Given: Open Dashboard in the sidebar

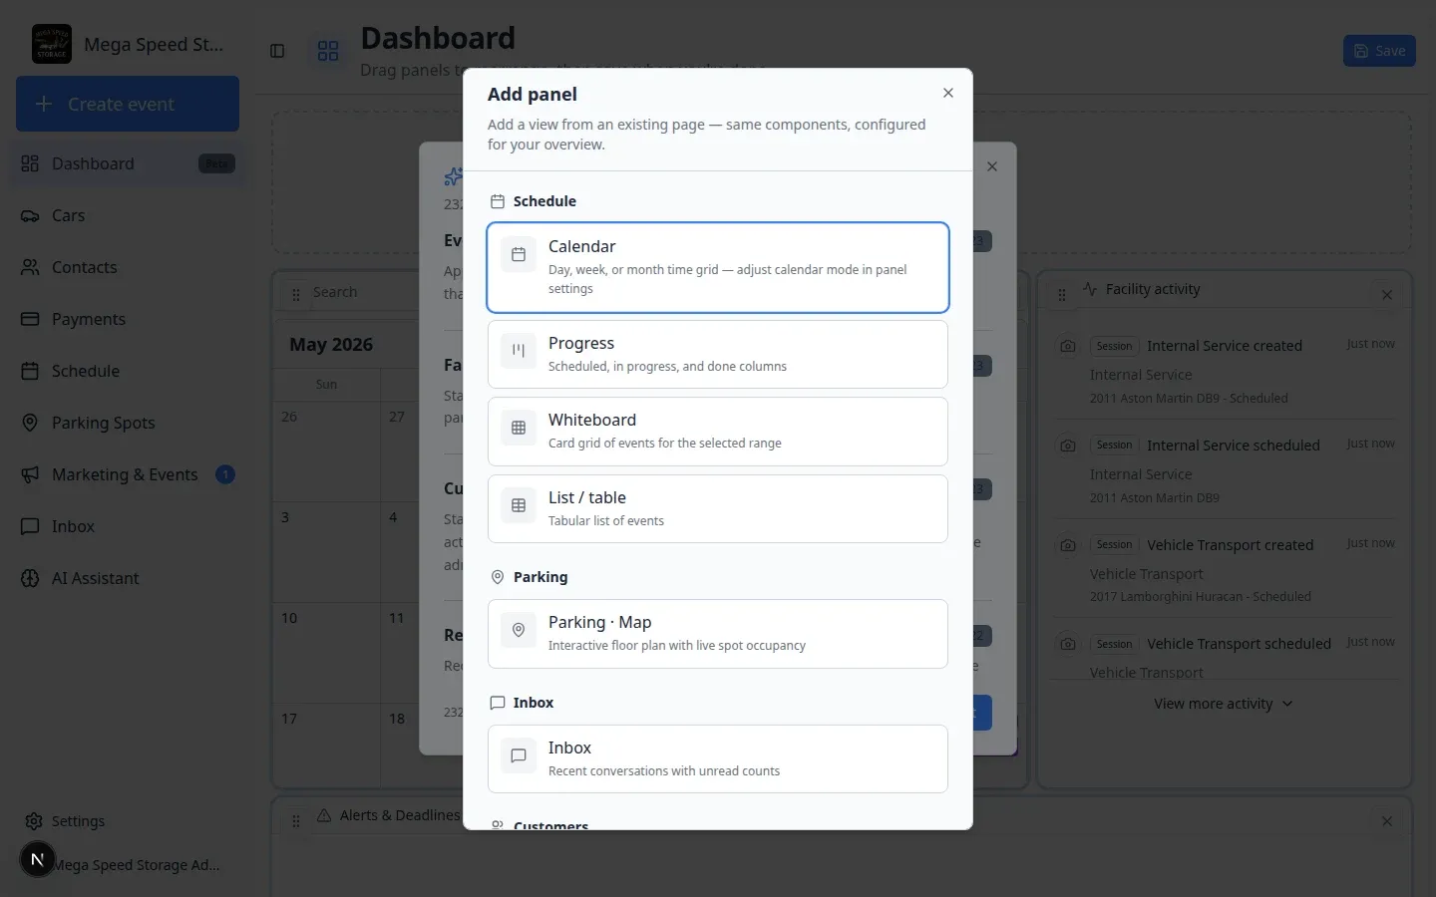Looking at the screenshot, I should click(128, 163).
